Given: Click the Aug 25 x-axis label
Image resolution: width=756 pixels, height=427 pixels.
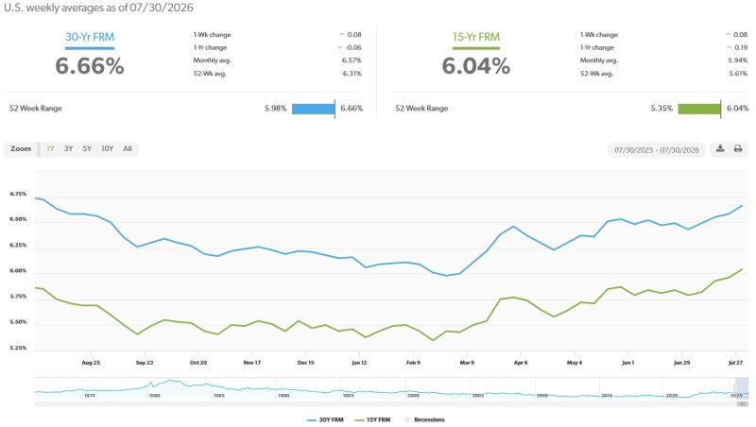Looking at the screenshot, I should [x=91, y=363].
